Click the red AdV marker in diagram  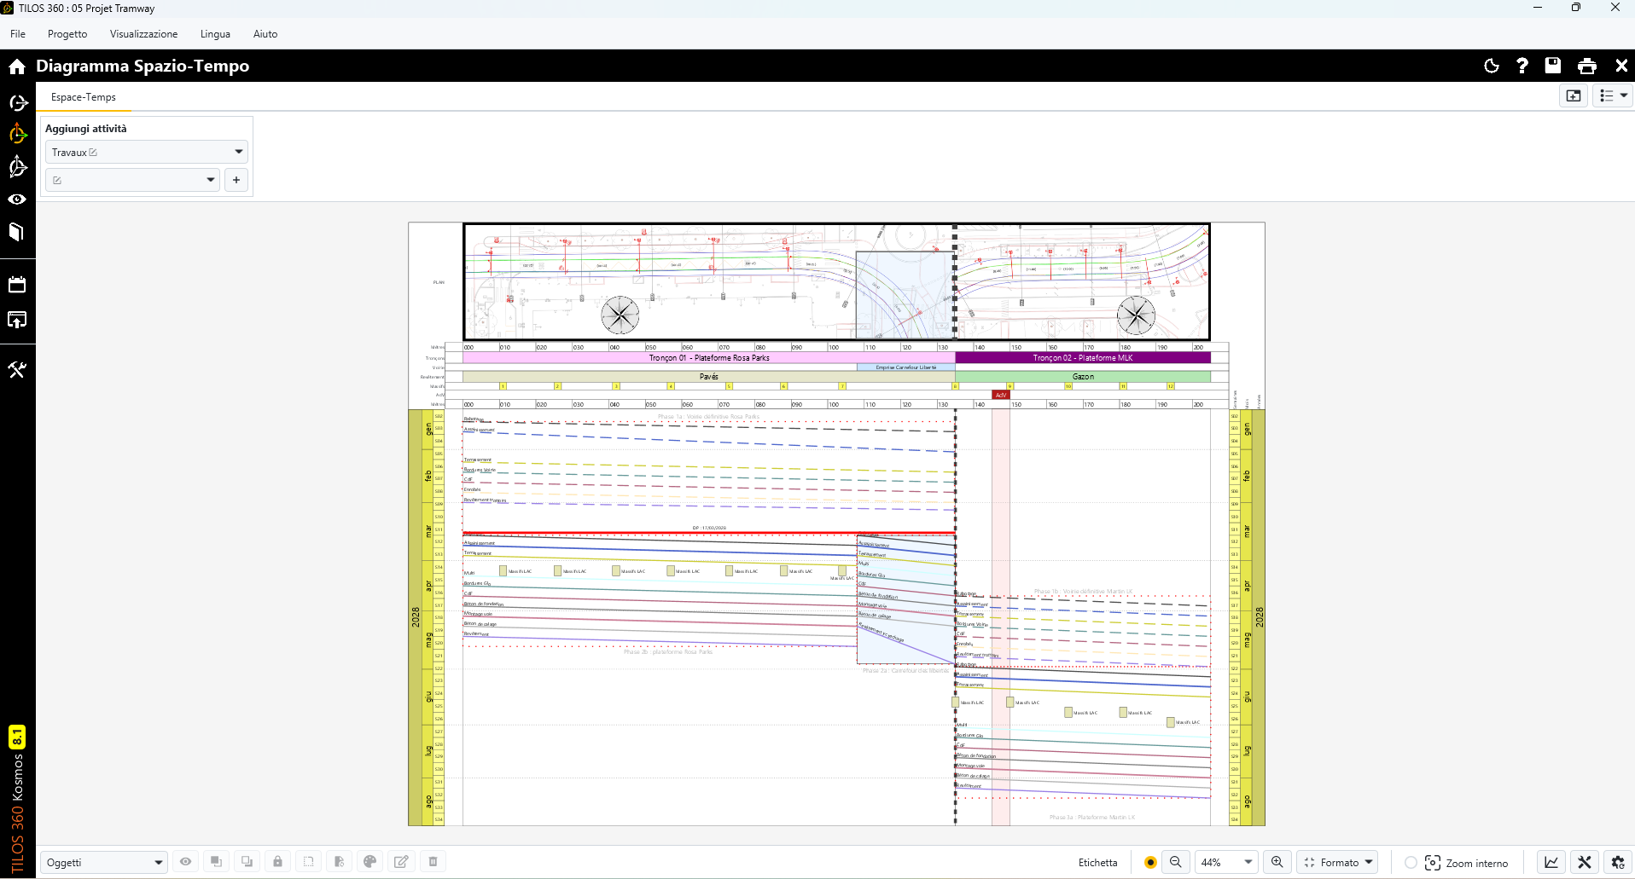point(1001,395)
